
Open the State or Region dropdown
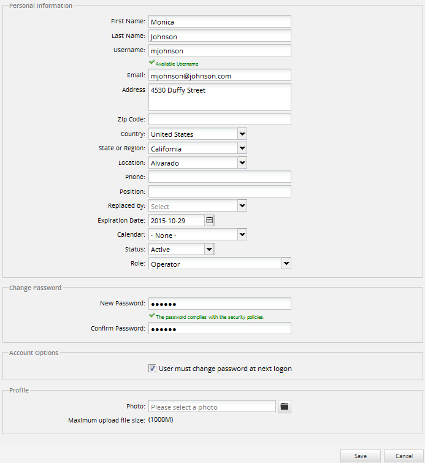click(242, 148)
